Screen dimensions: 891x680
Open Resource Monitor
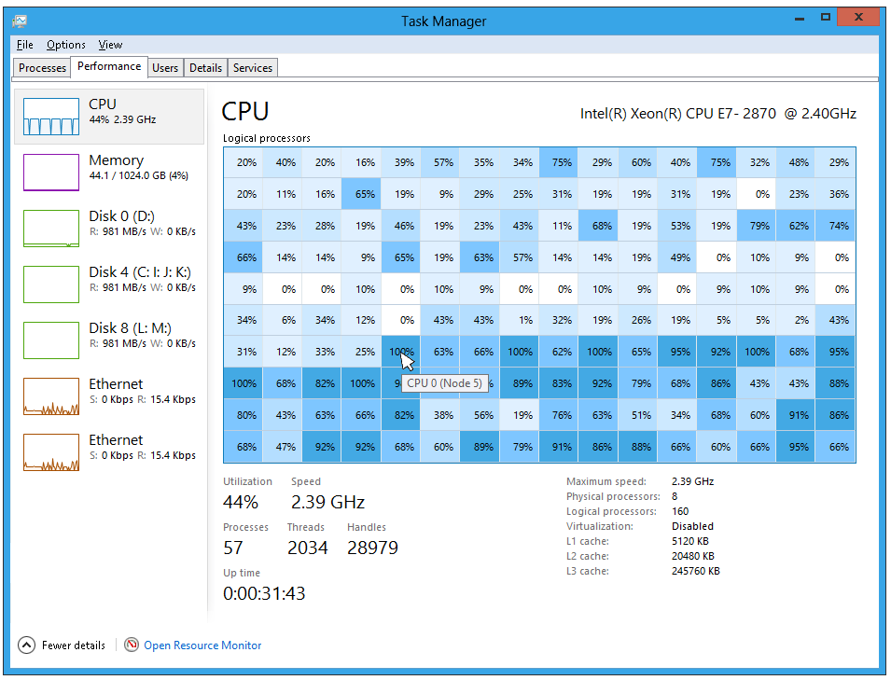(202, 645)
